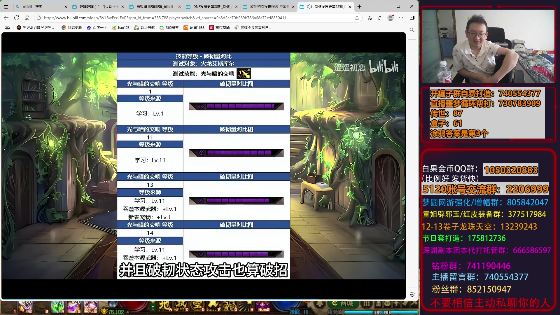The height and width of the screenshot is (315, 560).
Task: Open sidebar search magnifier
Action: (412, 30)
